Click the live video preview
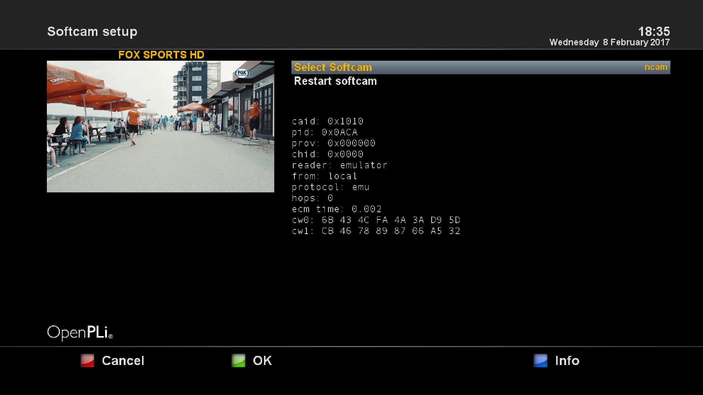Viewport: 703px width, 395px height. tap(160, 127)
